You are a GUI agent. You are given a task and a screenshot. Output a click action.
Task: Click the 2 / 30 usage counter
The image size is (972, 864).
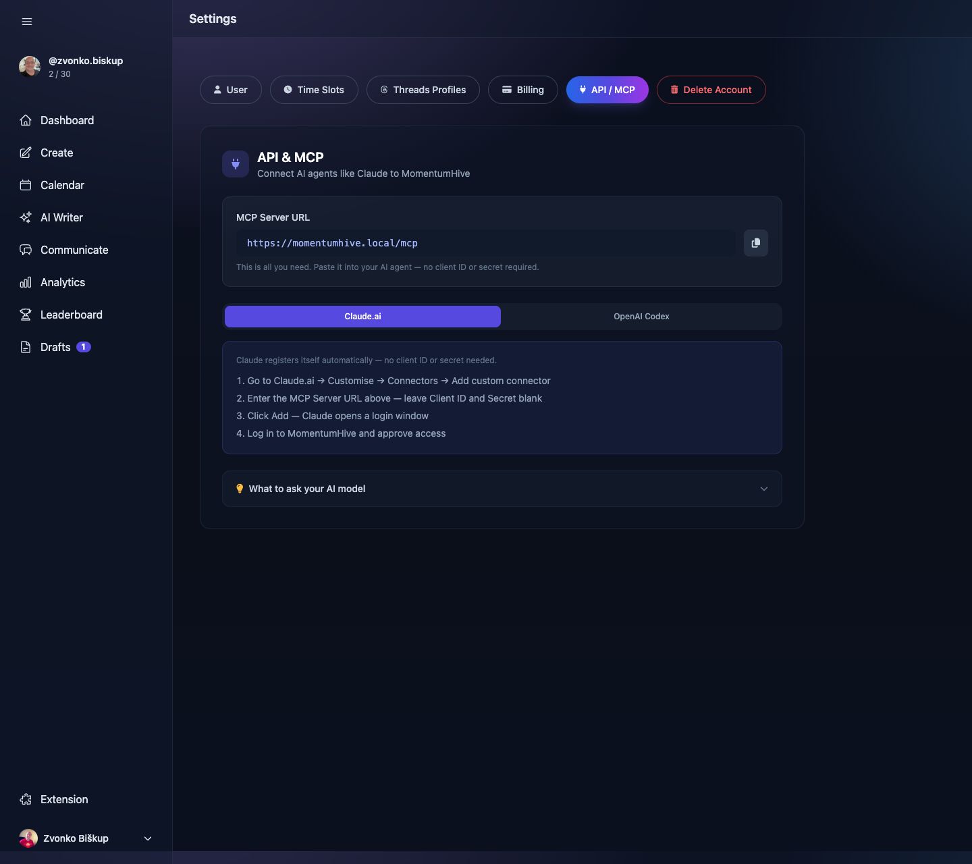(x=59, y=74)
